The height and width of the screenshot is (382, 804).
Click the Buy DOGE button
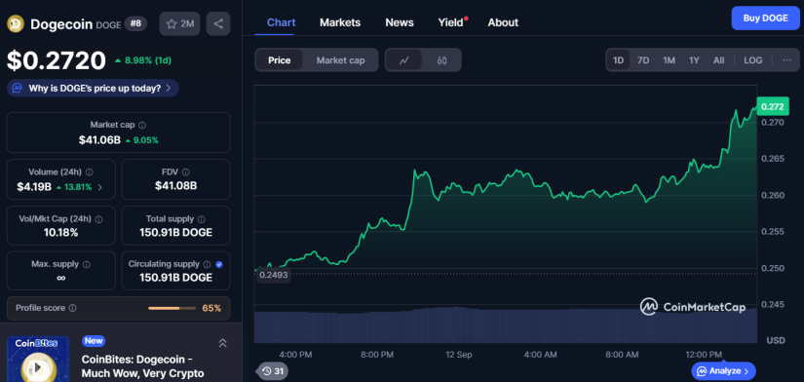pyautogui.click(x=766, y=18)
